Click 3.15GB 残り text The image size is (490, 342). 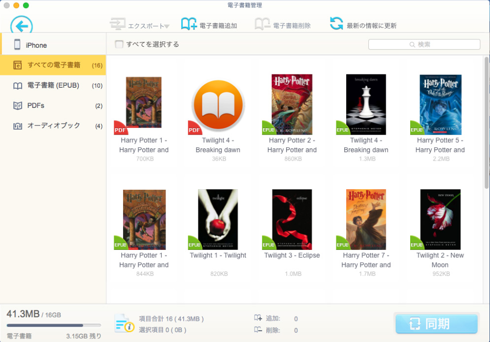point(84,336)
